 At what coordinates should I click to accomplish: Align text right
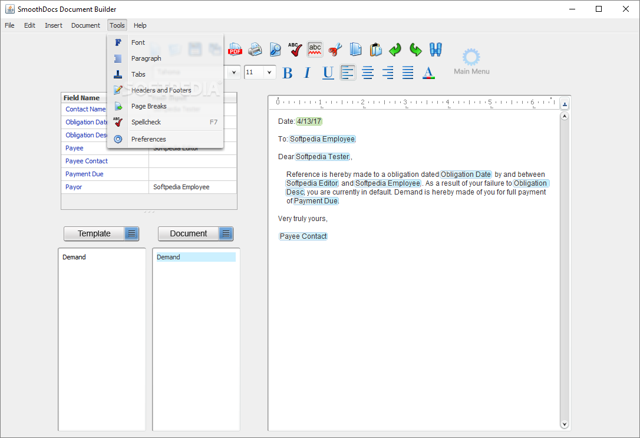click(388, 73)
